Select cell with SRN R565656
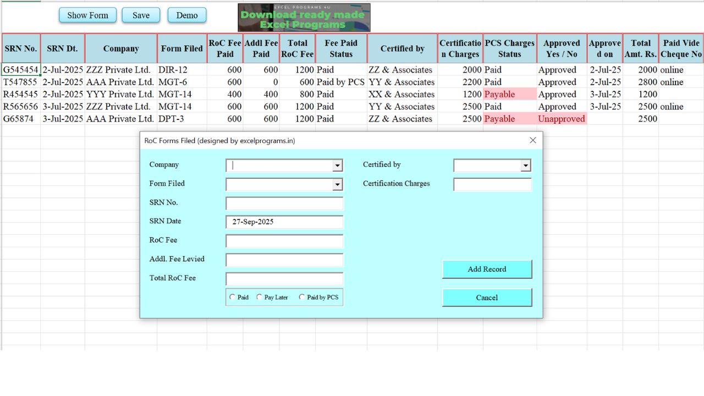This screenshot has width=704, height=396. 21,107
